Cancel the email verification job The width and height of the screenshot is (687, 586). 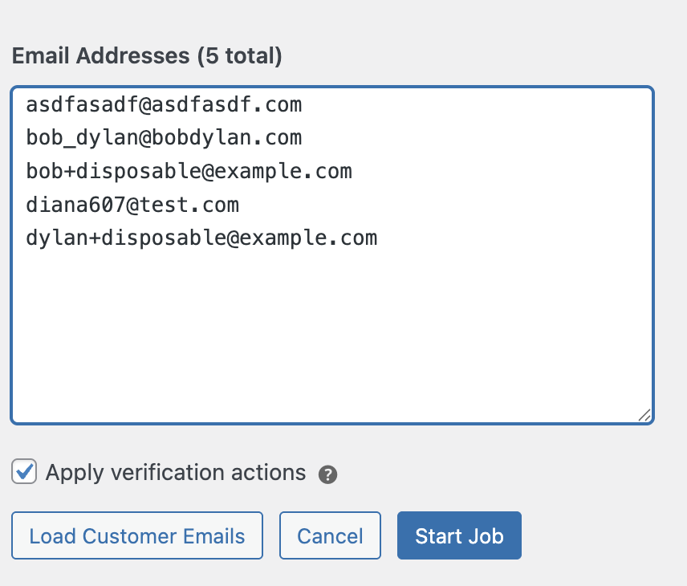pos(330,535)
